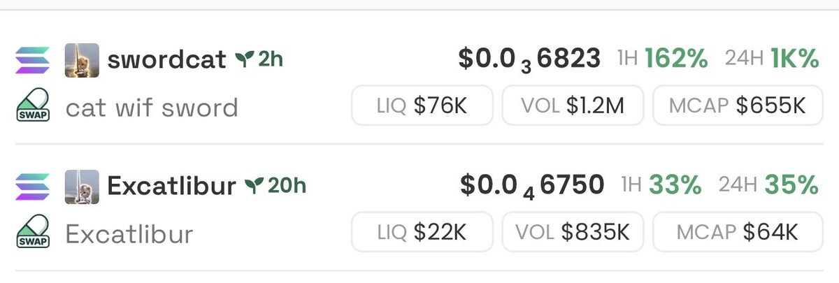This screenshot has height=283, width=839.
Task: Click the swordcat 24H 1K% change
Action: tap(771, 59)
